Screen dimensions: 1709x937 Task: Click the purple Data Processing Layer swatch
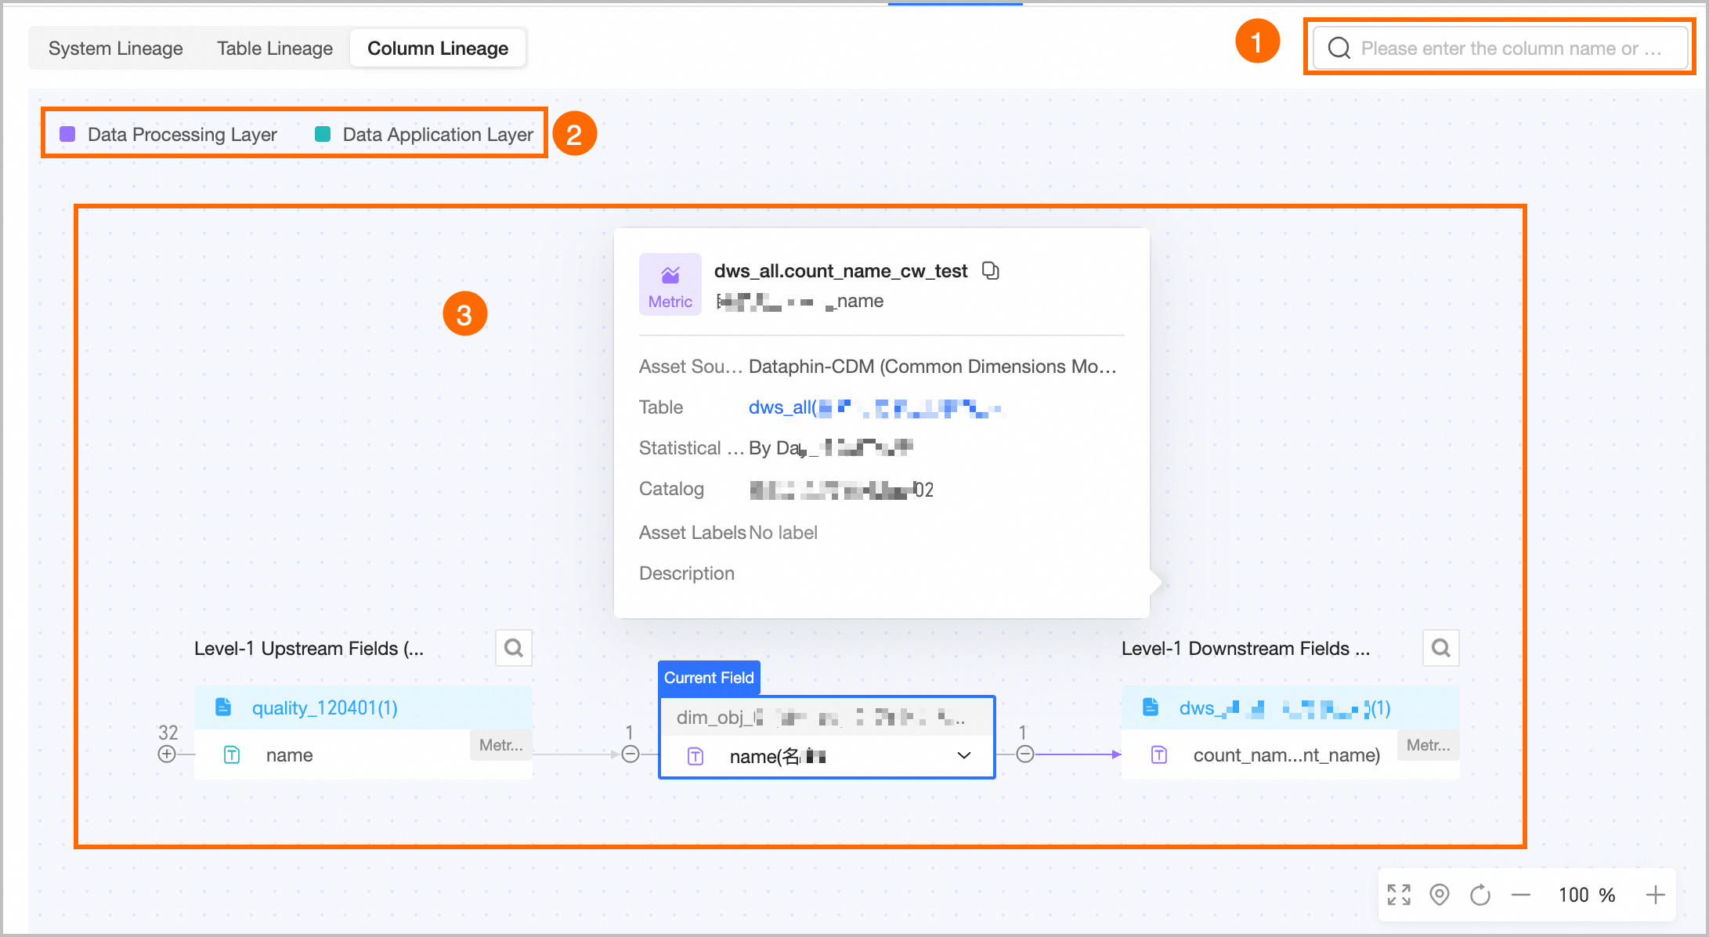point(68,134)
